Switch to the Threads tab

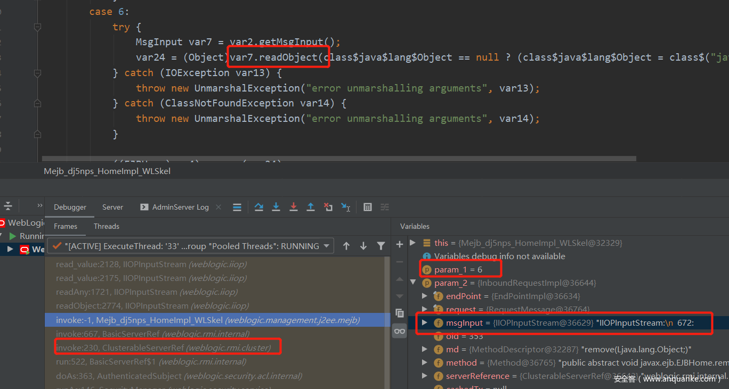click(107, 226)
